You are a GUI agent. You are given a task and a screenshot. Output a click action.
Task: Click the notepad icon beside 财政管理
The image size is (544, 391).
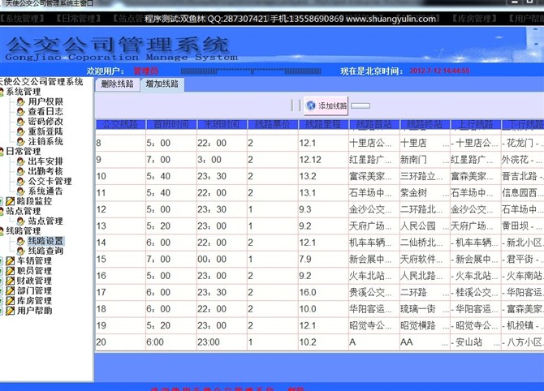tap(10, 281)
